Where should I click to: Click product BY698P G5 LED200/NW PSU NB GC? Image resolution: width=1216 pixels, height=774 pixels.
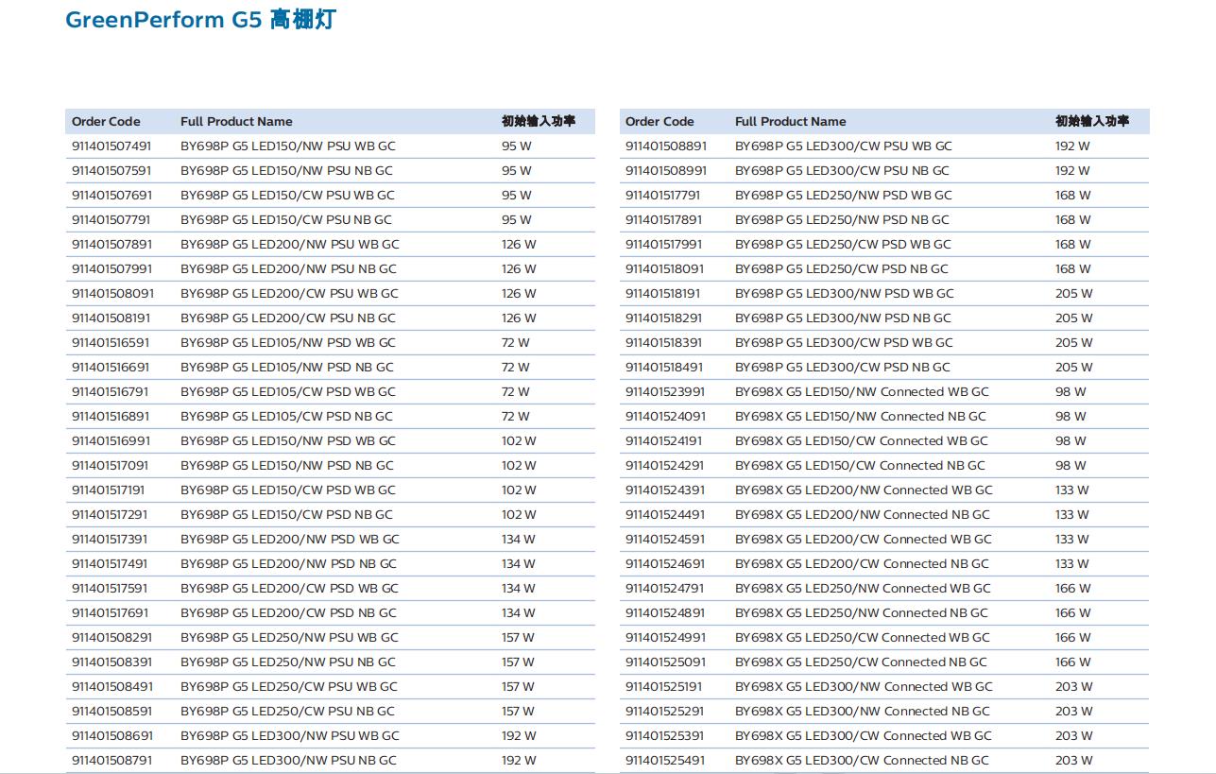tap(288, 269)
